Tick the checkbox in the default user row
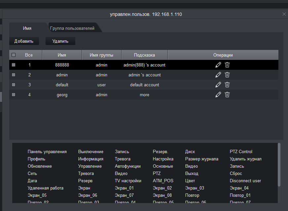Screen dimensions: 288x211 tap(14, 85)
